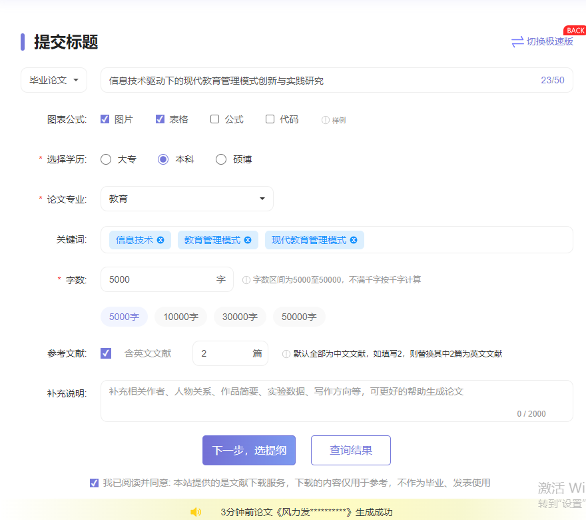This screenshot has height=520, width=586.
Task: Click the swap icon for 切换极速版
Action: click(517, 41)
